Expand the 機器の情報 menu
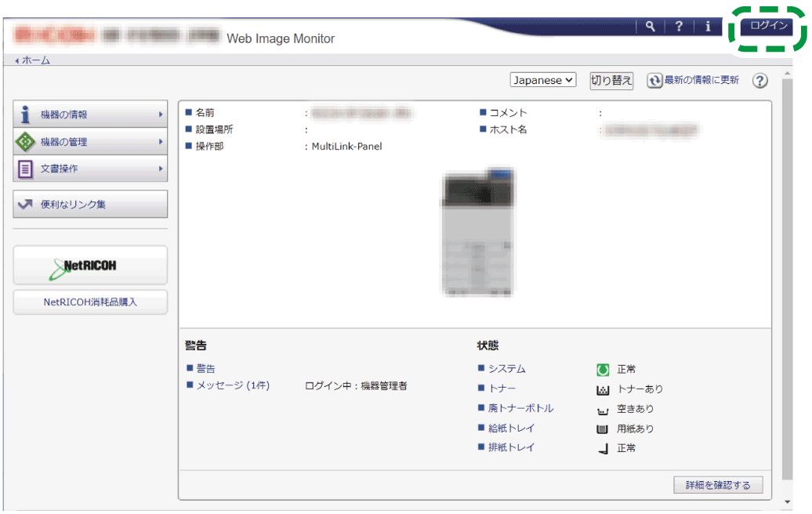The height and width of the screenshot is (514, 812). click(90, 114)
